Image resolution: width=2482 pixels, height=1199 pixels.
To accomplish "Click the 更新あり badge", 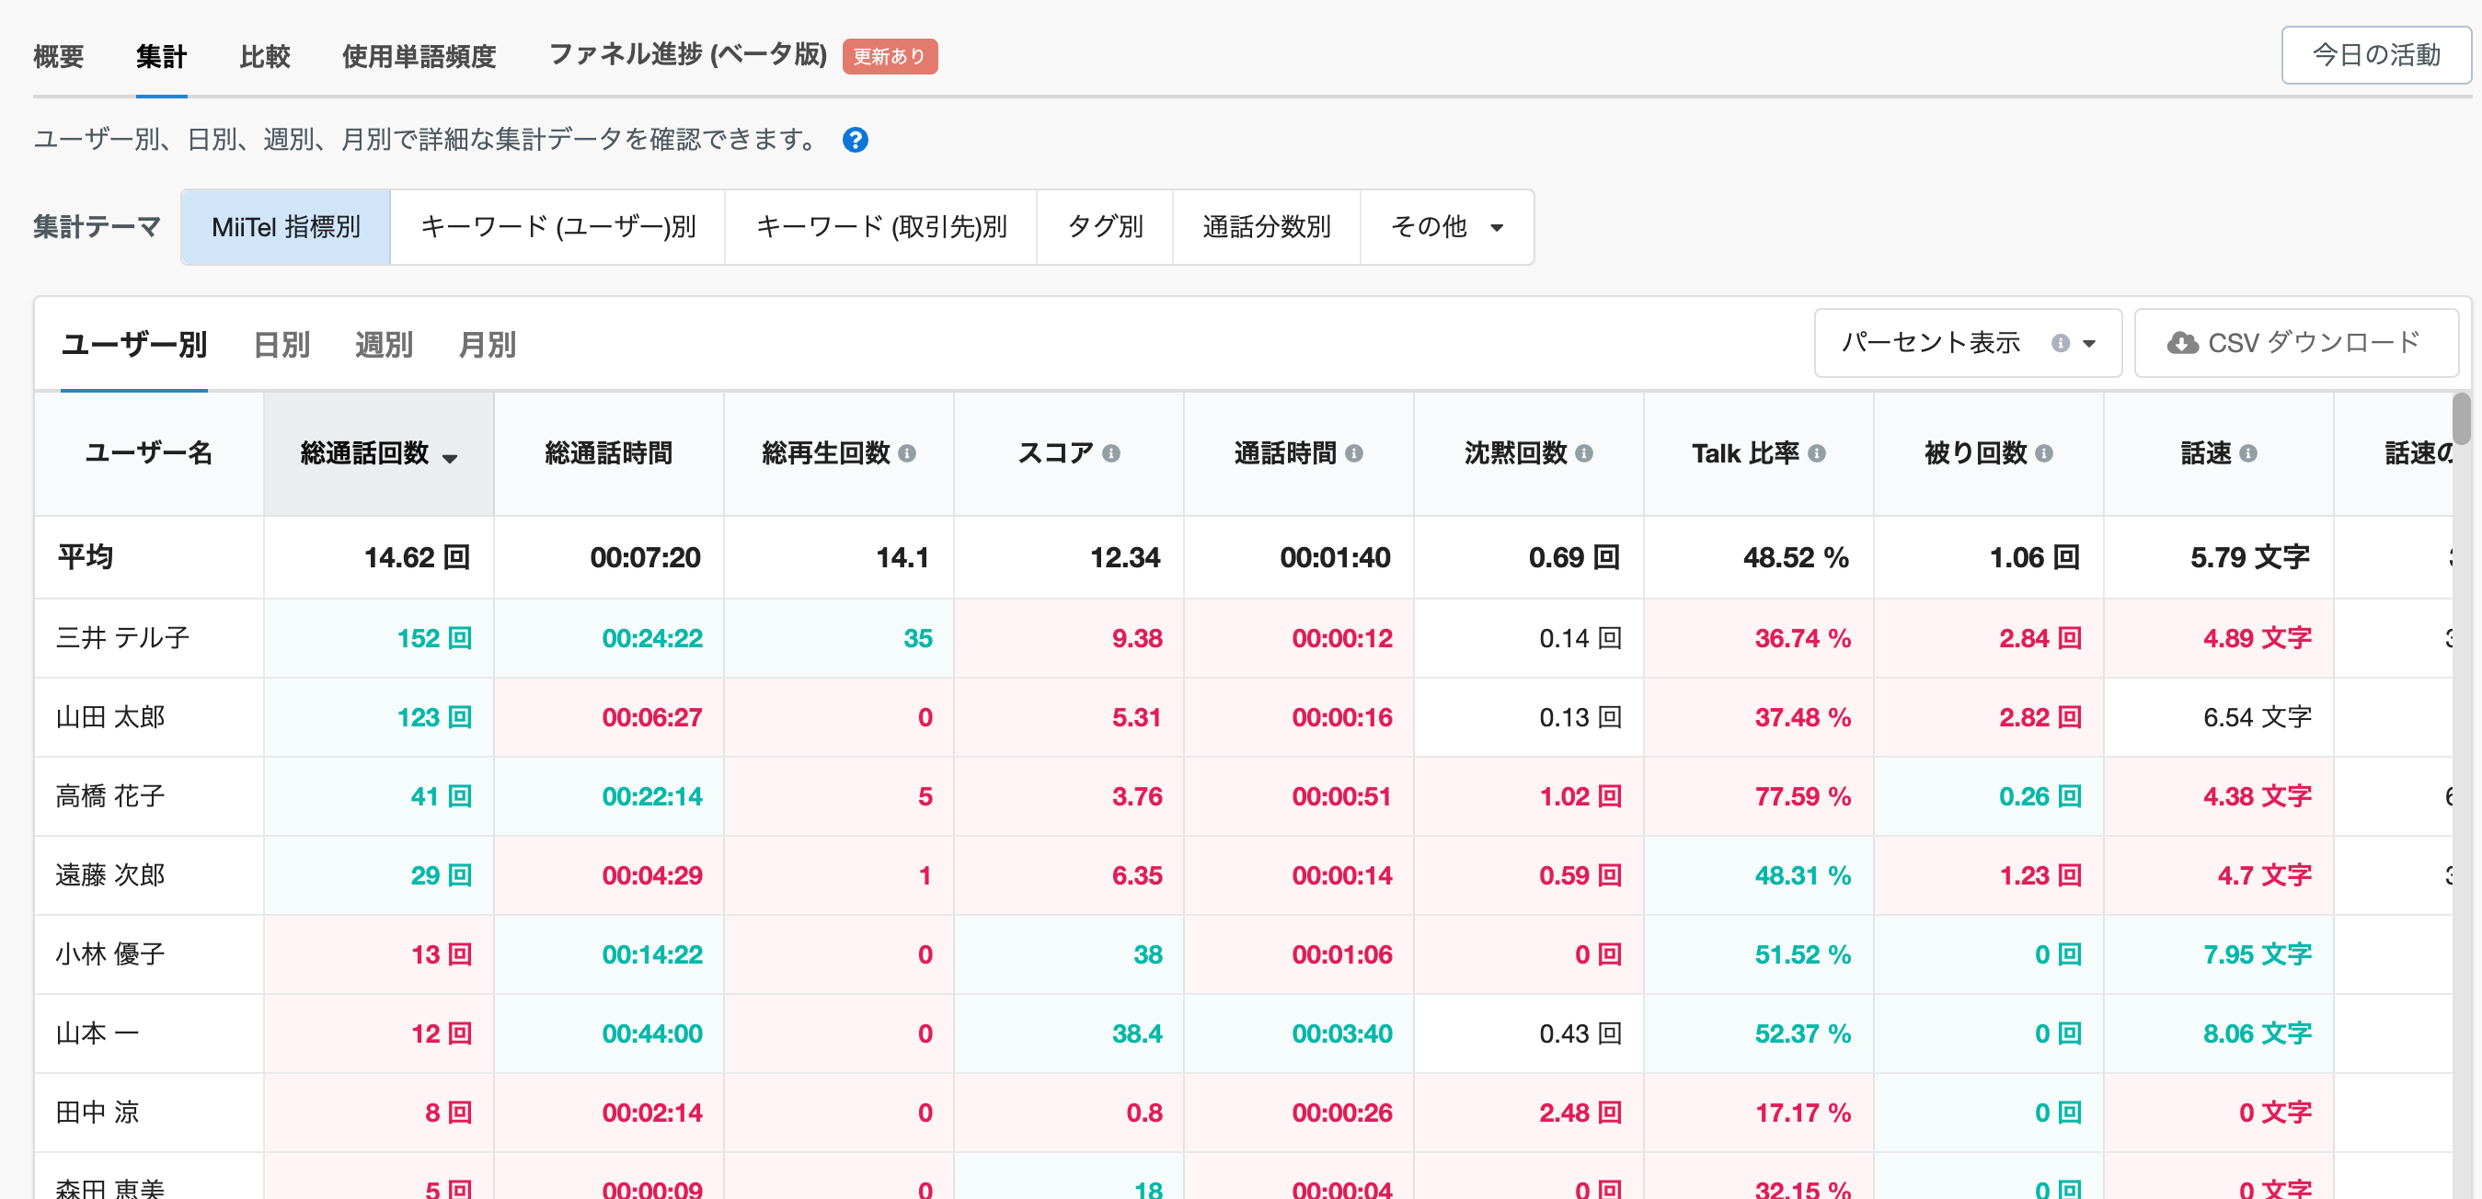I will (890, 57).
